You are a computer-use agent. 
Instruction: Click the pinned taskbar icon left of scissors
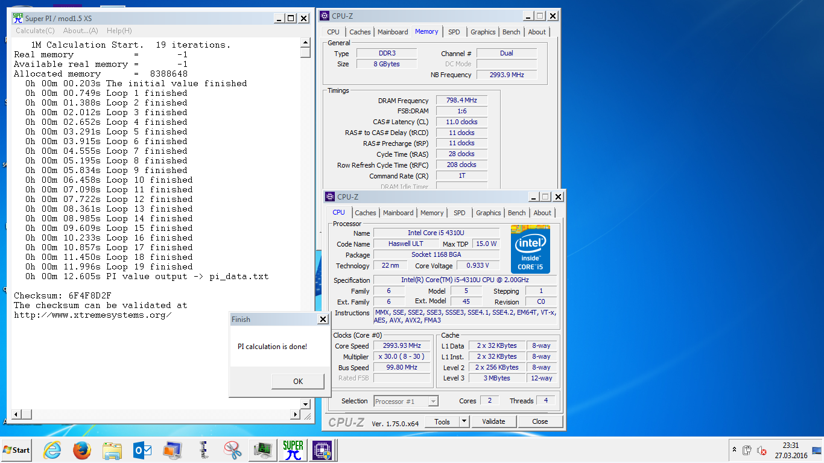203,450
